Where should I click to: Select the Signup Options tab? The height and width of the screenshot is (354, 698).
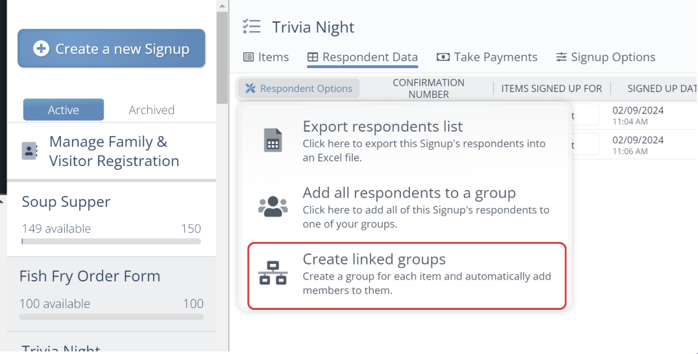pyautogui.click(x=606, y=57)
